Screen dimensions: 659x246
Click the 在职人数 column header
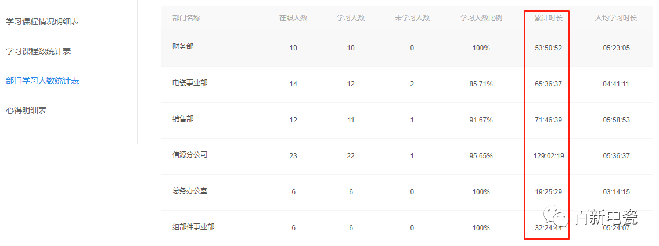(x=293, y=18)
